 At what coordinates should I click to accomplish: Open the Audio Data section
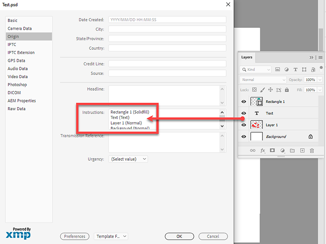(29, 69)
